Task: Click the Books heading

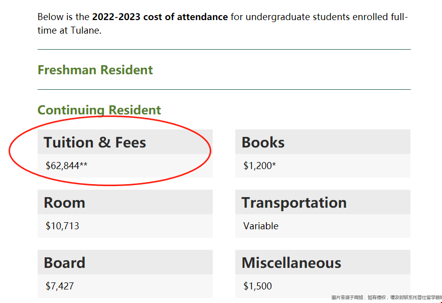Action: pos(263,142)
